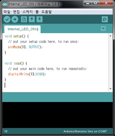Open the tab options dropdown arrow
Image resolution: width=115 pixels, height=136 pixels.
coord(103,28)
